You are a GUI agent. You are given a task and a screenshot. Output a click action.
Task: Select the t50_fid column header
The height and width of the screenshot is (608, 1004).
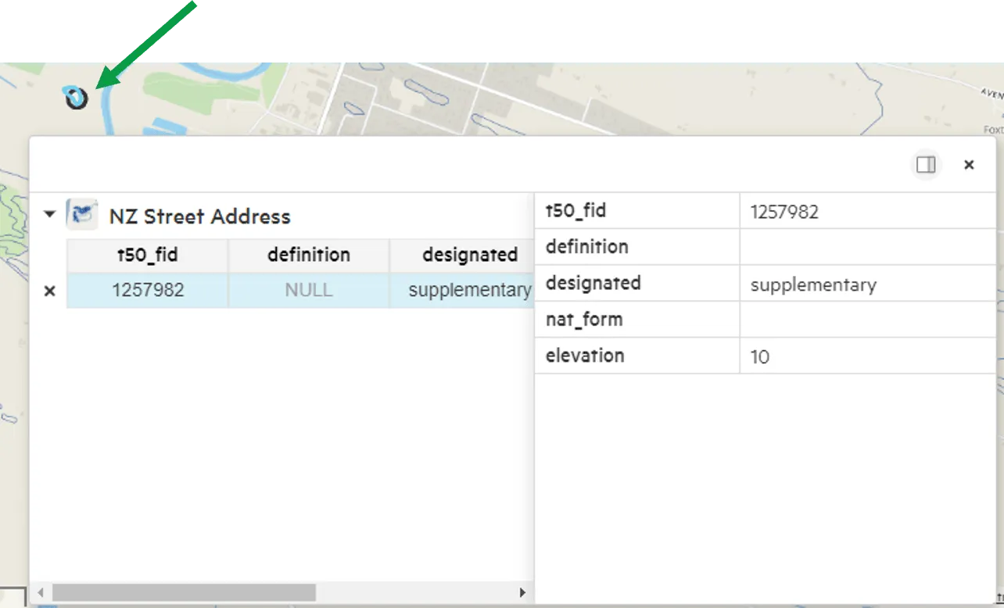coord(147,255)
